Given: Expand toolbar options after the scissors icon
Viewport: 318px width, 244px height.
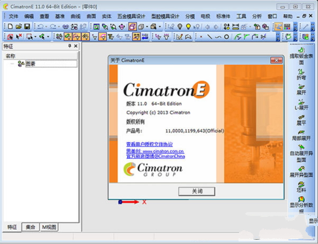Looking at the screenshot, I should tap(278, 37).
